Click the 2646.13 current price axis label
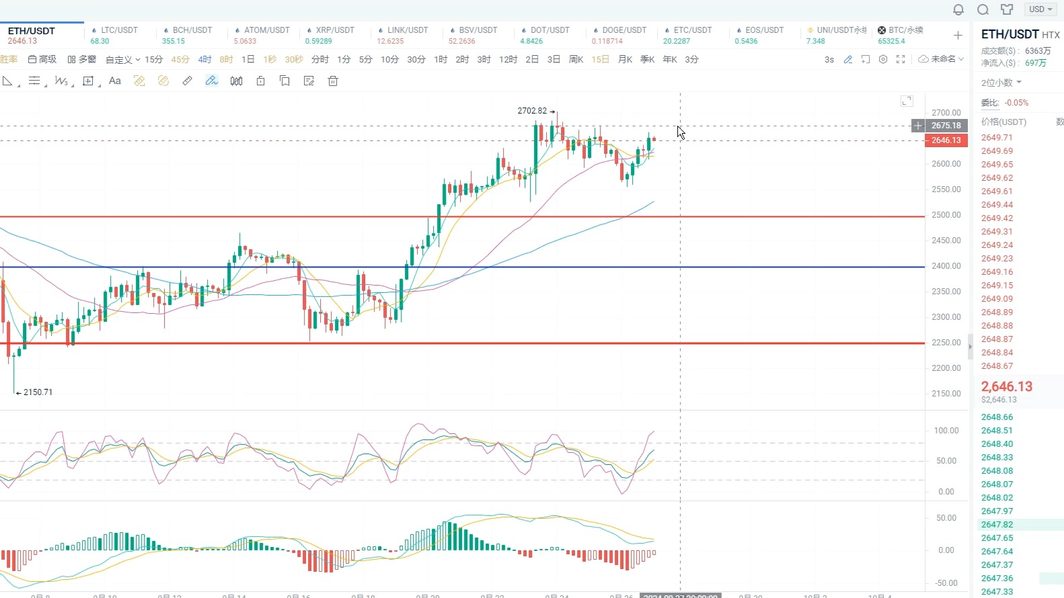Screen dimensions: 1064x598 (x=946, y=140)
